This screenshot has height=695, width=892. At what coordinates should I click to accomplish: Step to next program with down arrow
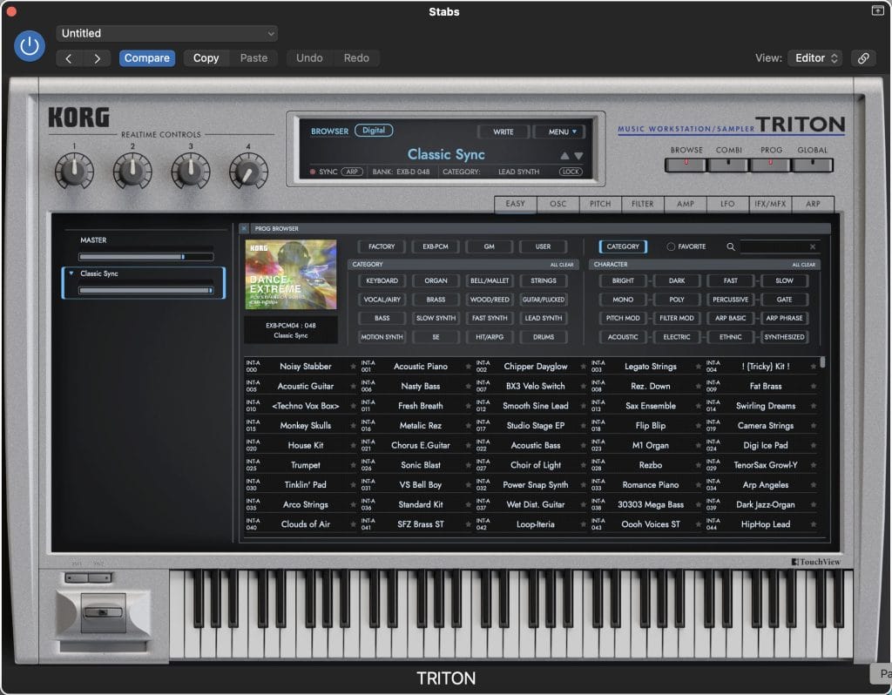(x=578, y=156)
